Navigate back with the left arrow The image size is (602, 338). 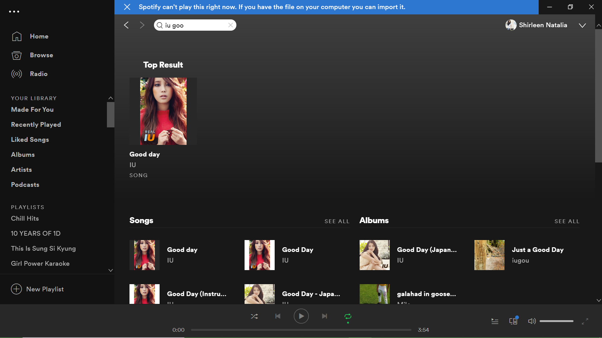pos(126,25)
